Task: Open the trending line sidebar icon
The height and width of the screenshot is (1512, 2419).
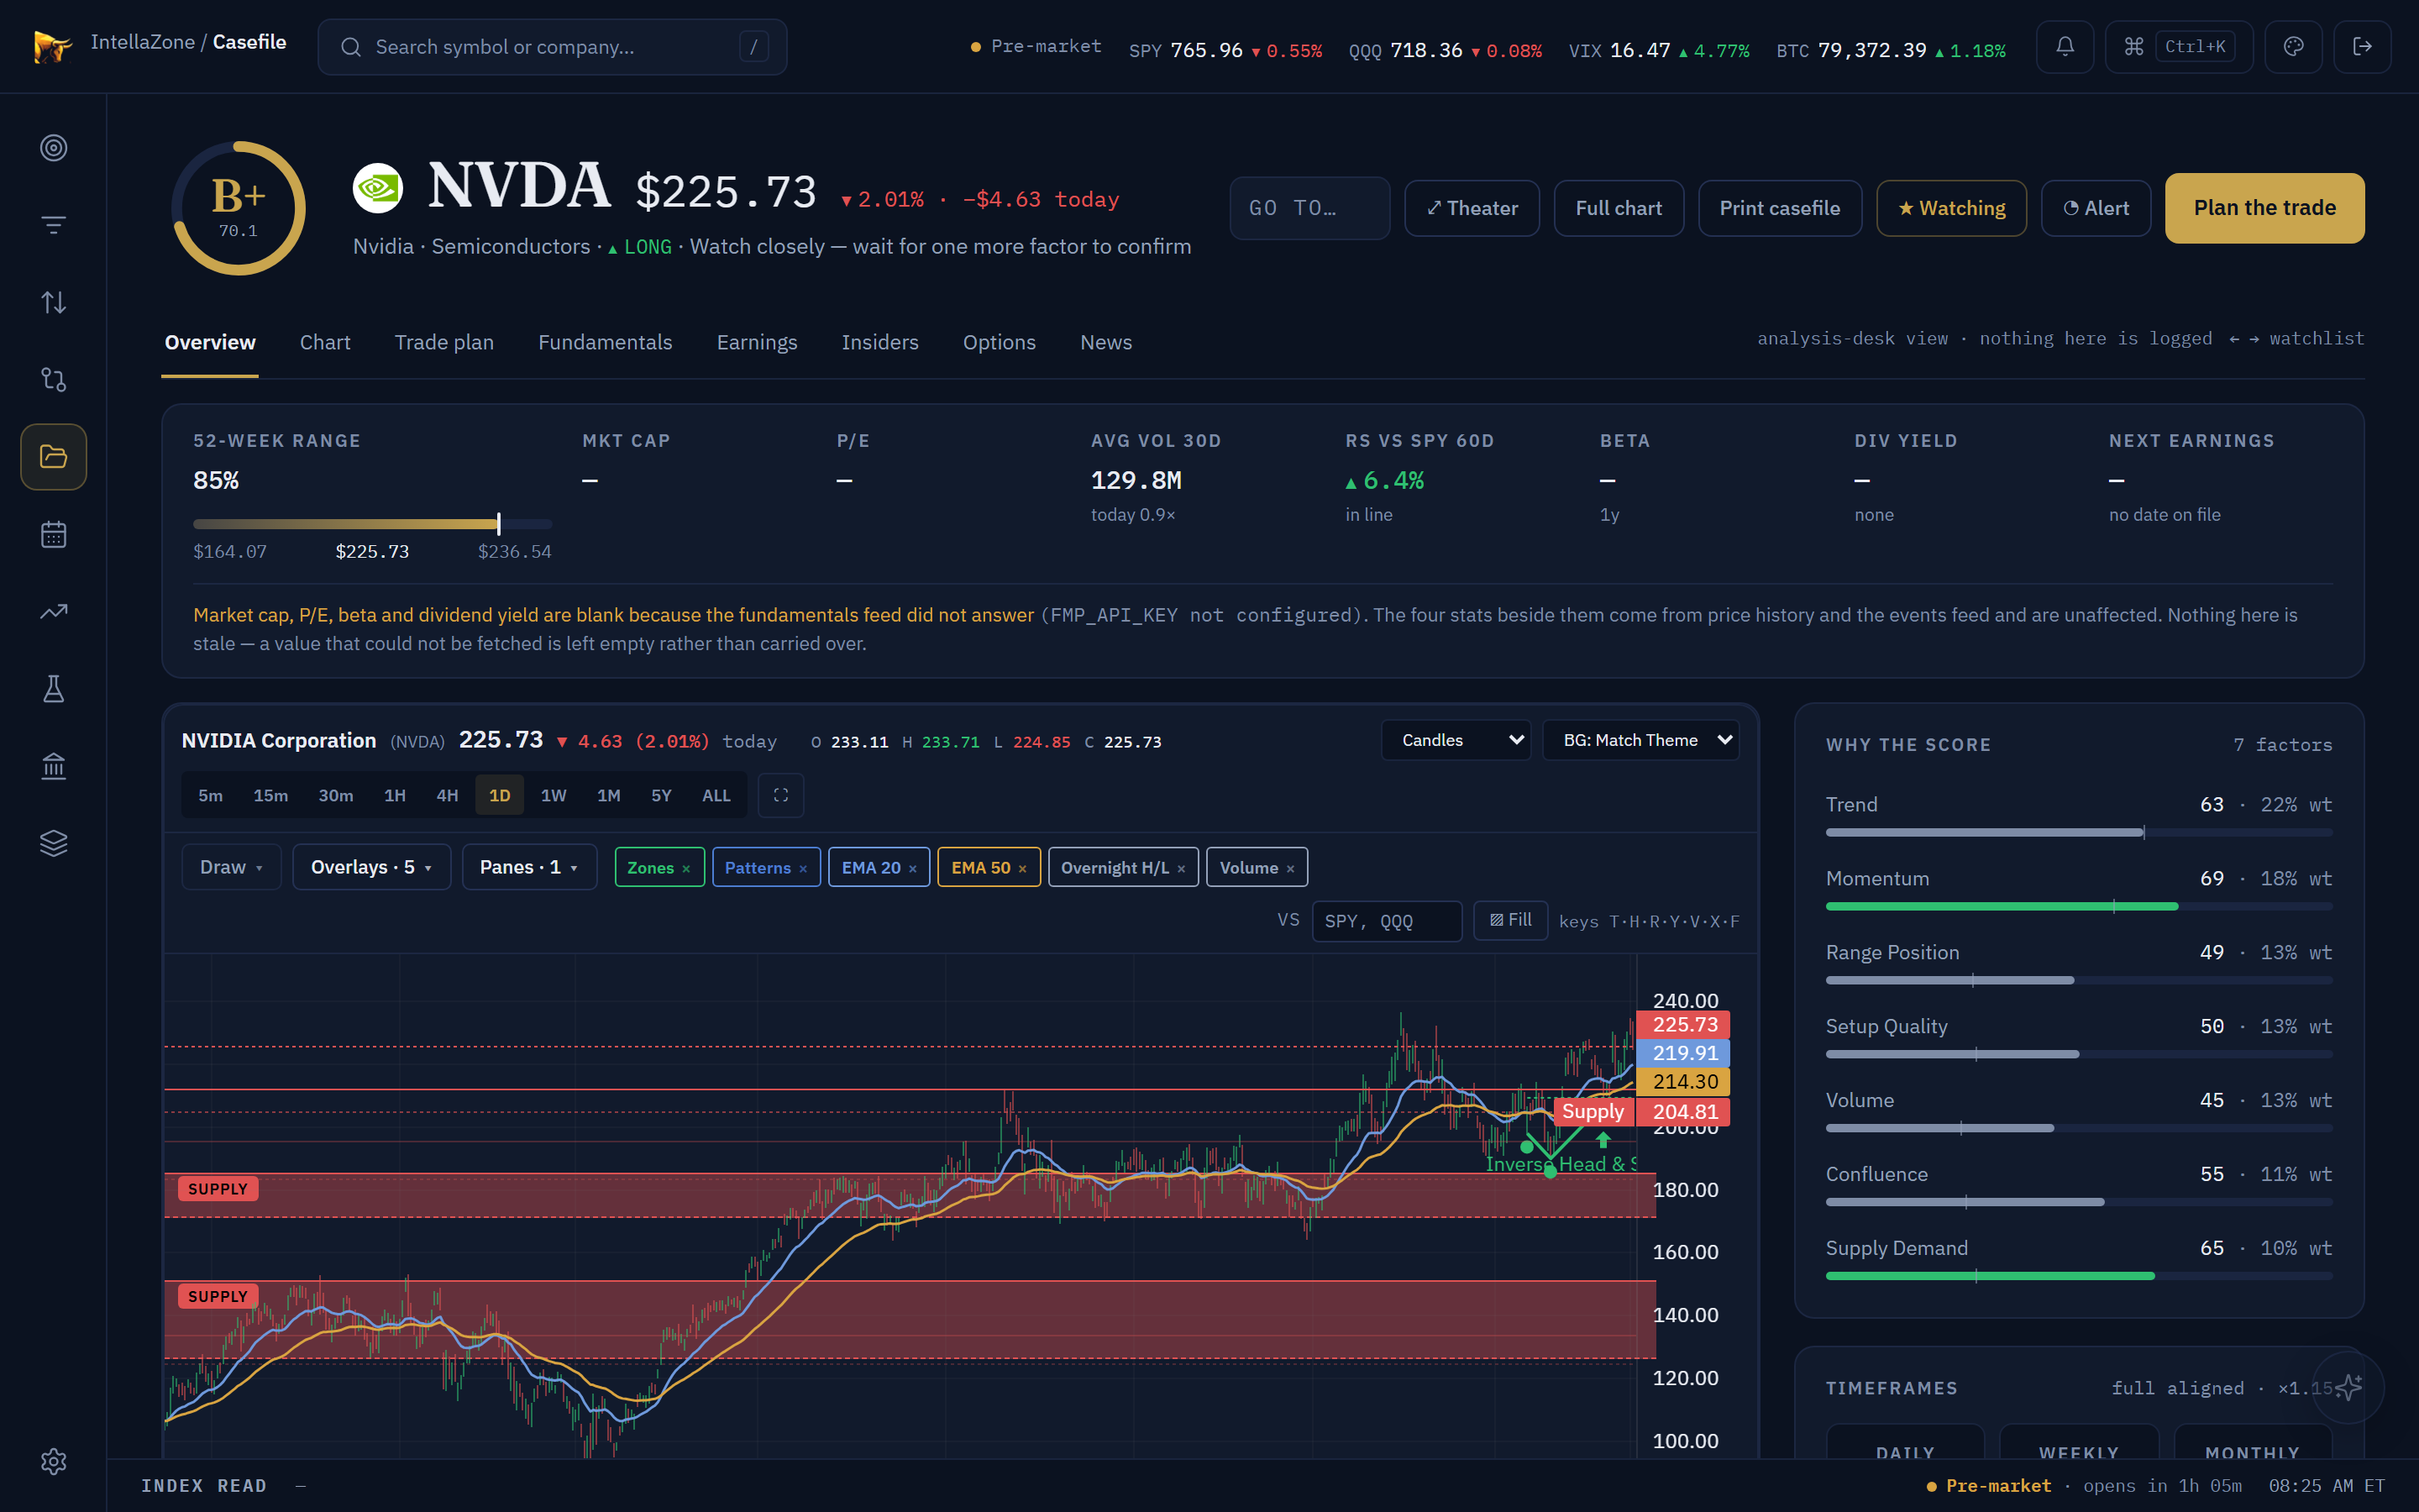Action: (x=53, y=611)
